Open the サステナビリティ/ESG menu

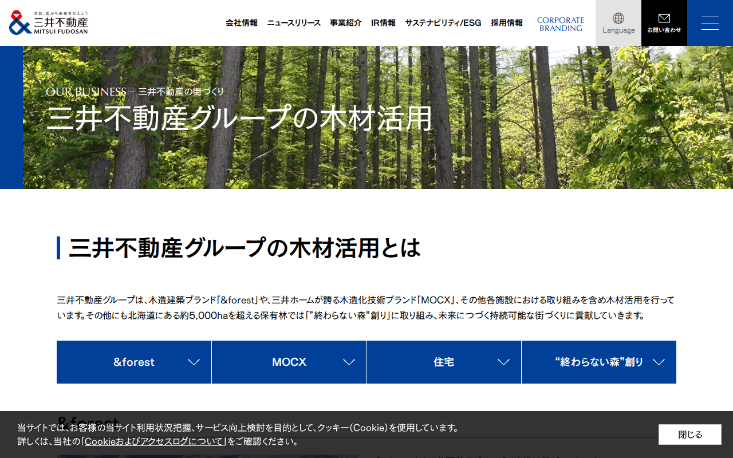coord(443,23)
